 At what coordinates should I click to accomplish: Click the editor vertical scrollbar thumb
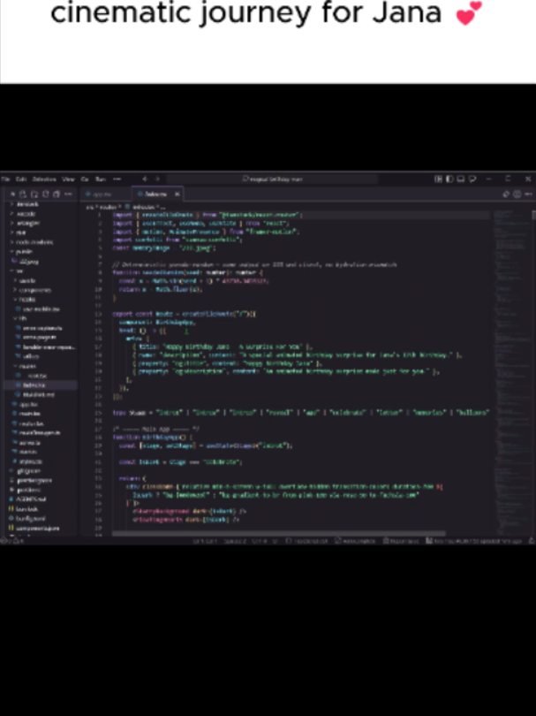(x=533, y=215)
